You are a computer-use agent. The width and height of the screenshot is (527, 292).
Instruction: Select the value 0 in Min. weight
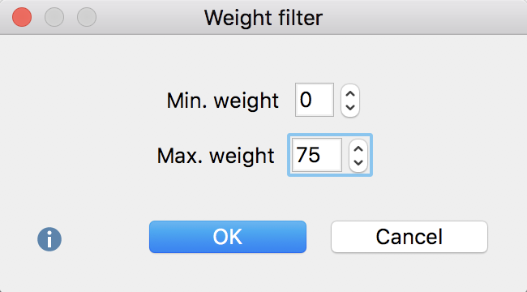[306, 100]
